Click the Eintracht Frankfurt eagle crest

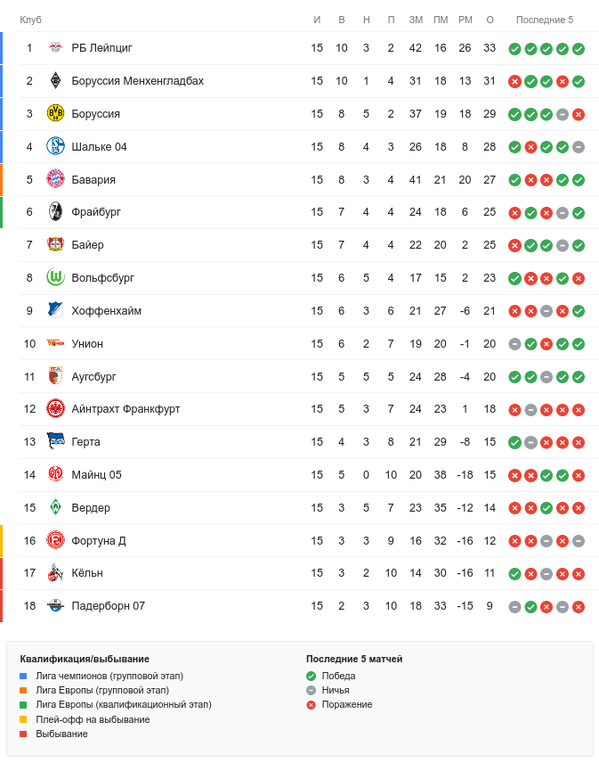pyautogui.click(x=56, y=409)
